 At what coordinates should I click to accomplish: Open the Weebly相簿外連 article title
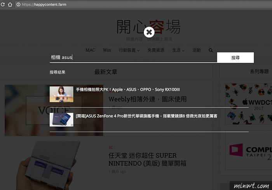(147, 99)
